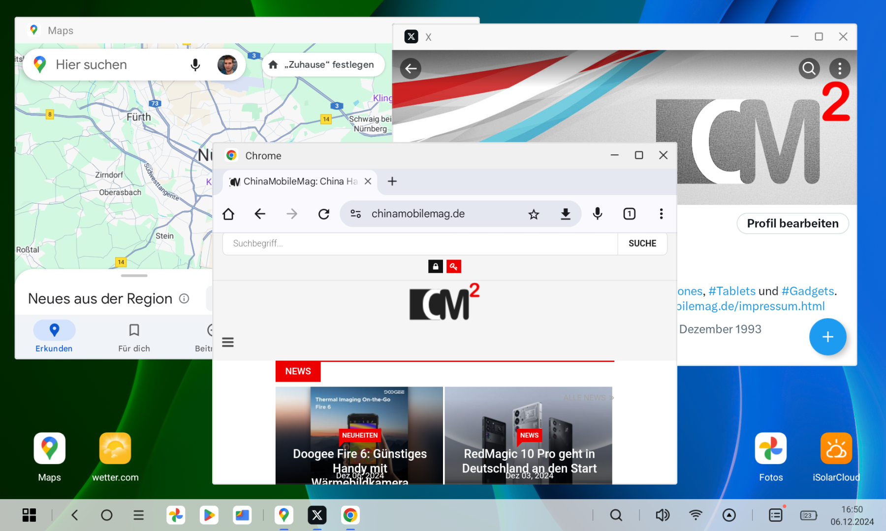Navigate back in Chrome

[260, 214]
